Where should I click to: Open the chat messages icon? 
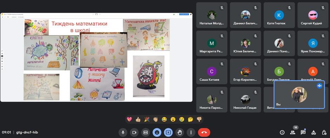303,132
